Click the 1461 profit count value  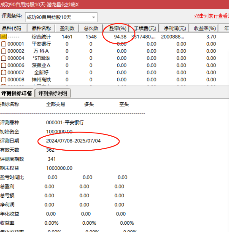pos(67,37)
